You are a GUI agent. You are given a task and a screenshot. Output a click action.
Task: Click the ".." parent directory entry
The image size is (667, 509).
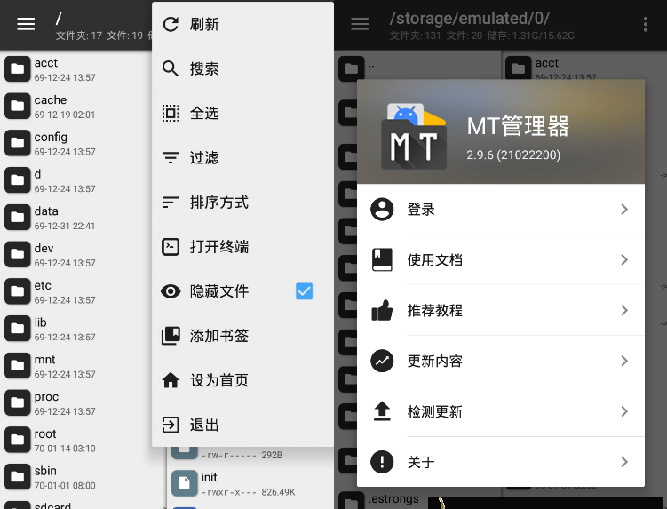pos(417,66)
